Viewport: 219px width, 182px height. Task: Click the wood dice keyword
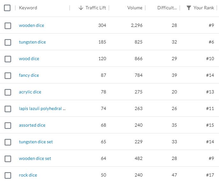point(29,59)
